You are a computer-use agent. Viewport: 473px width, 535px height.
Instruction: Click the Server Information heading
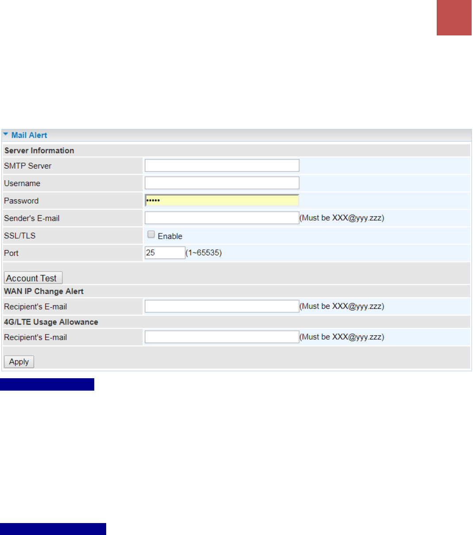pos(39,151)
